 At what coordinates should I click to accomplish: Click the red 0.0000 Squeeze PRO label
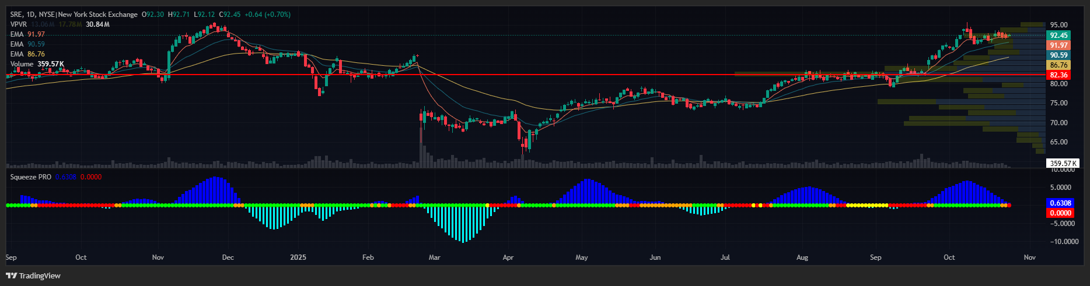pos(1060,213)
